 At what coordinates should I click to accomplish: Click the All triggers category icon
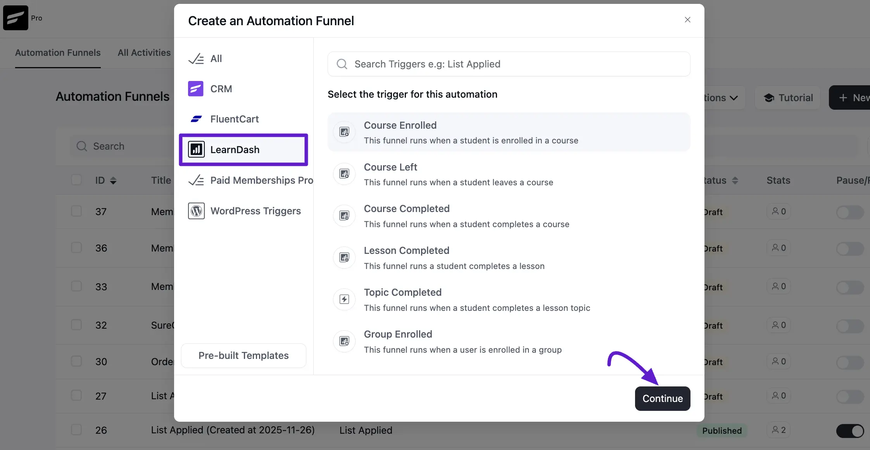pyautogui.click(x=196, y=59)
